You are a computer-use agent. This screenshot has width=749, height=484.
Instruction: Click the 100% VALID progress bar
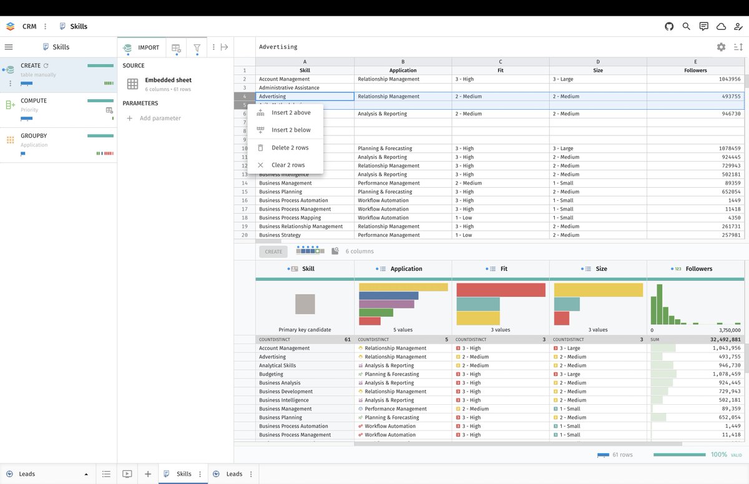click(x=680, y=455)
